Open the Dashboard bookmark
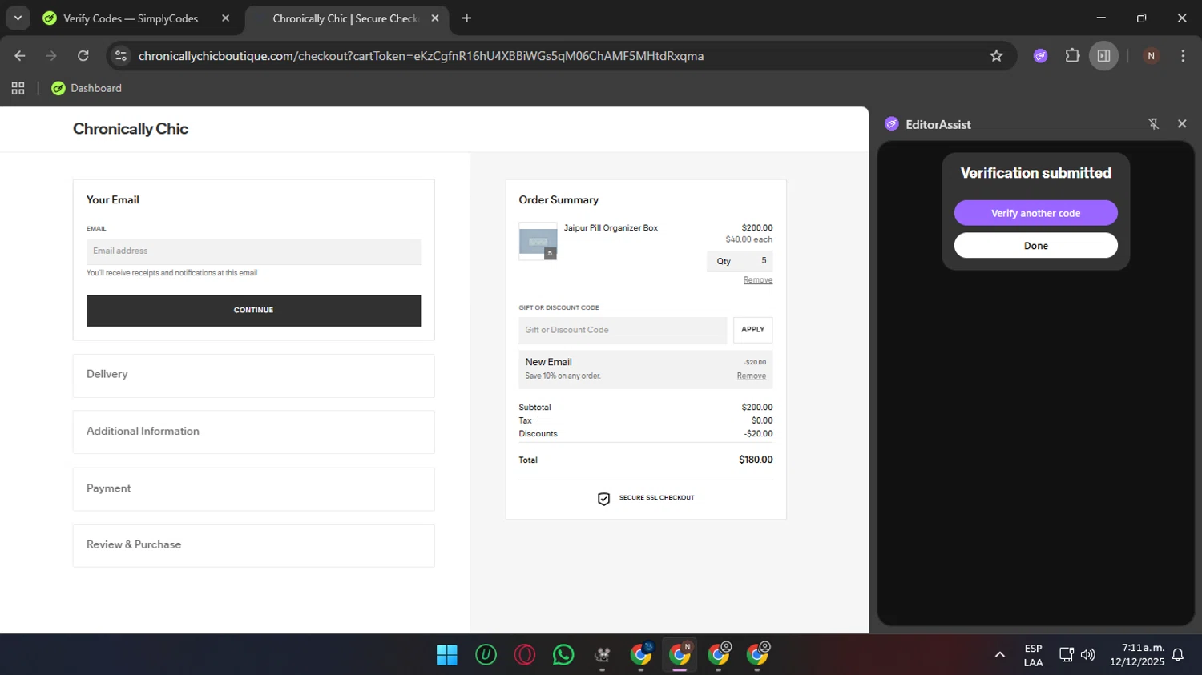Screen dimensions: 1202x675 click(87, 88)
